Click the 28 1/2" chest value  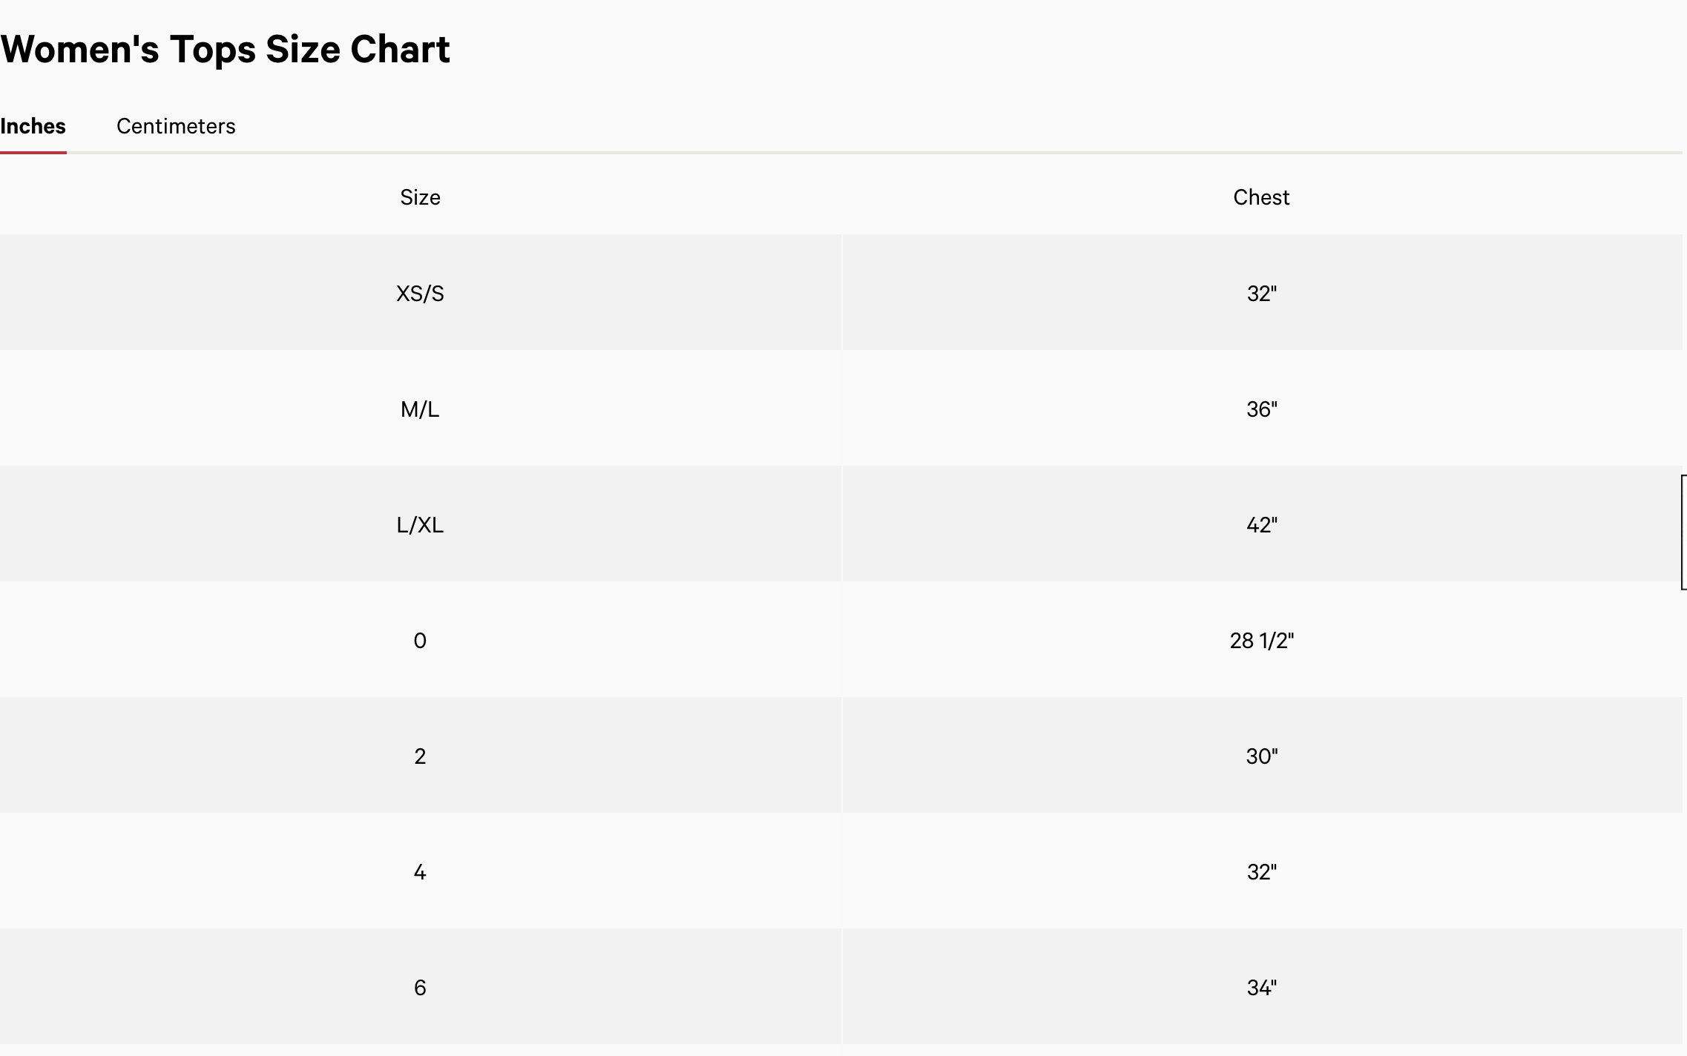[x=1262, y=641]
